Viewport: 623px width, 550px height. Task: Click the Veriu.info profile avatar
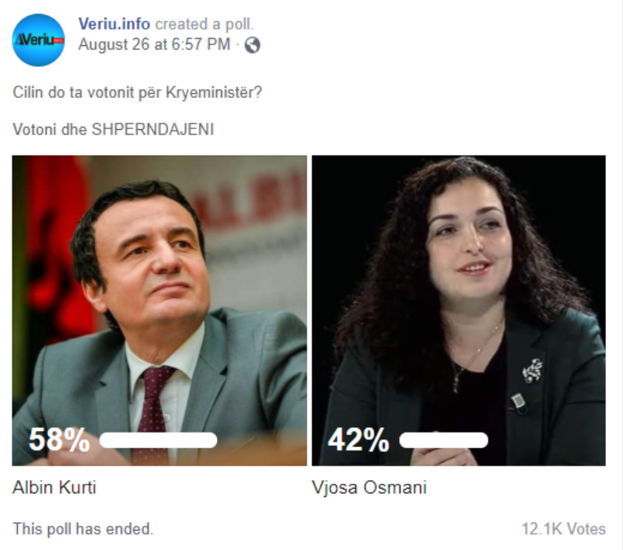tap(38, 40)
